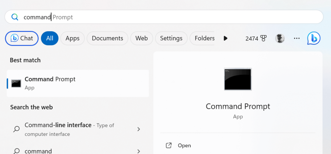Filter results by Documents
331x154 pixels.
pyautogui.click(x=107, y=38)
